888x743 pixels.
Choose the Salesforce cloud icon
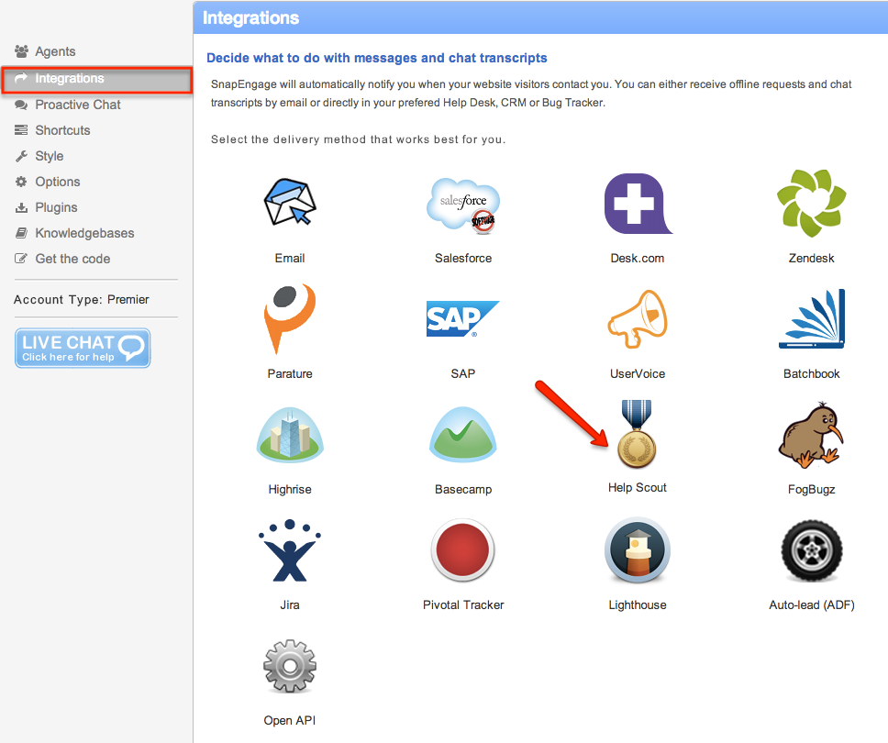coord(463,205)
